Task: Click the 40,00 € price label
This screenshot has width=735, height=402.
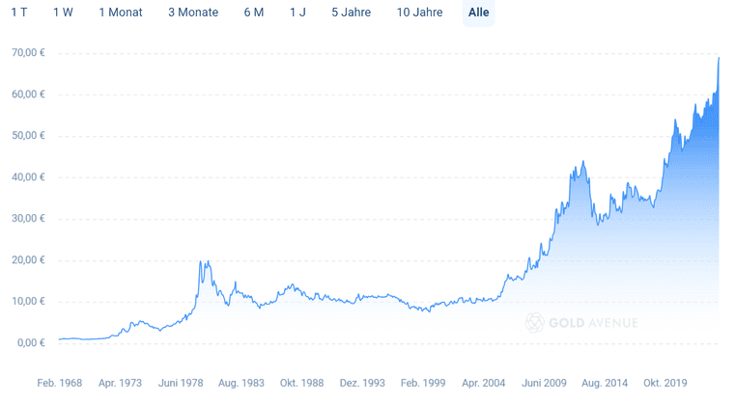Action: [x=29, y=177]
